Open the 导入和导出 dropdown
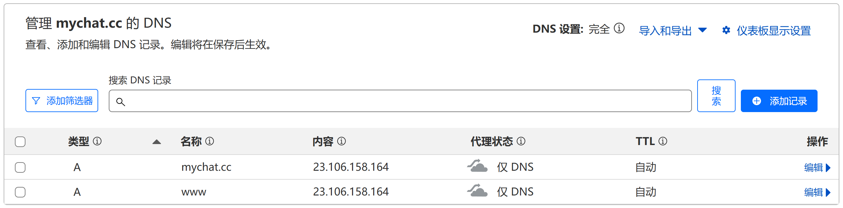This screenshot has height=208, width=843. coord(673,31)
